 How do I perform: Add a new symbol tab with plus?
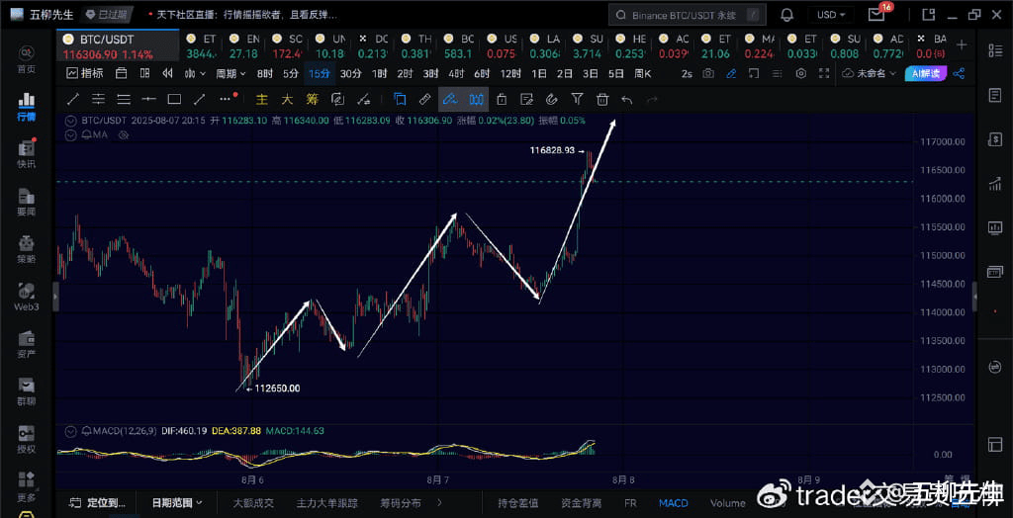coord(962,44)
